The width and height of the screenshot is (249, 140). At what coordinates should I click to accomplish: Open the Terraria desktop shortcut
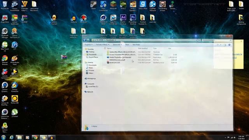coord(172,5)
